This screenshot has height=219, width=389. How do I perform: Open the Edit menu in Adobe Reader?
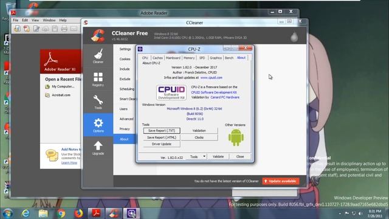click(x=25, y=20)
